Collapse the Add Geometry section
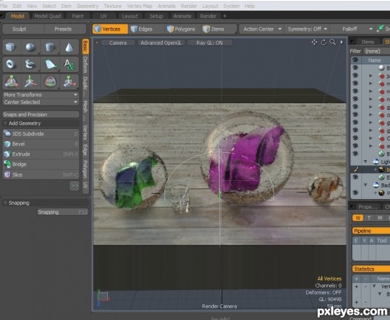 point(5,123)
